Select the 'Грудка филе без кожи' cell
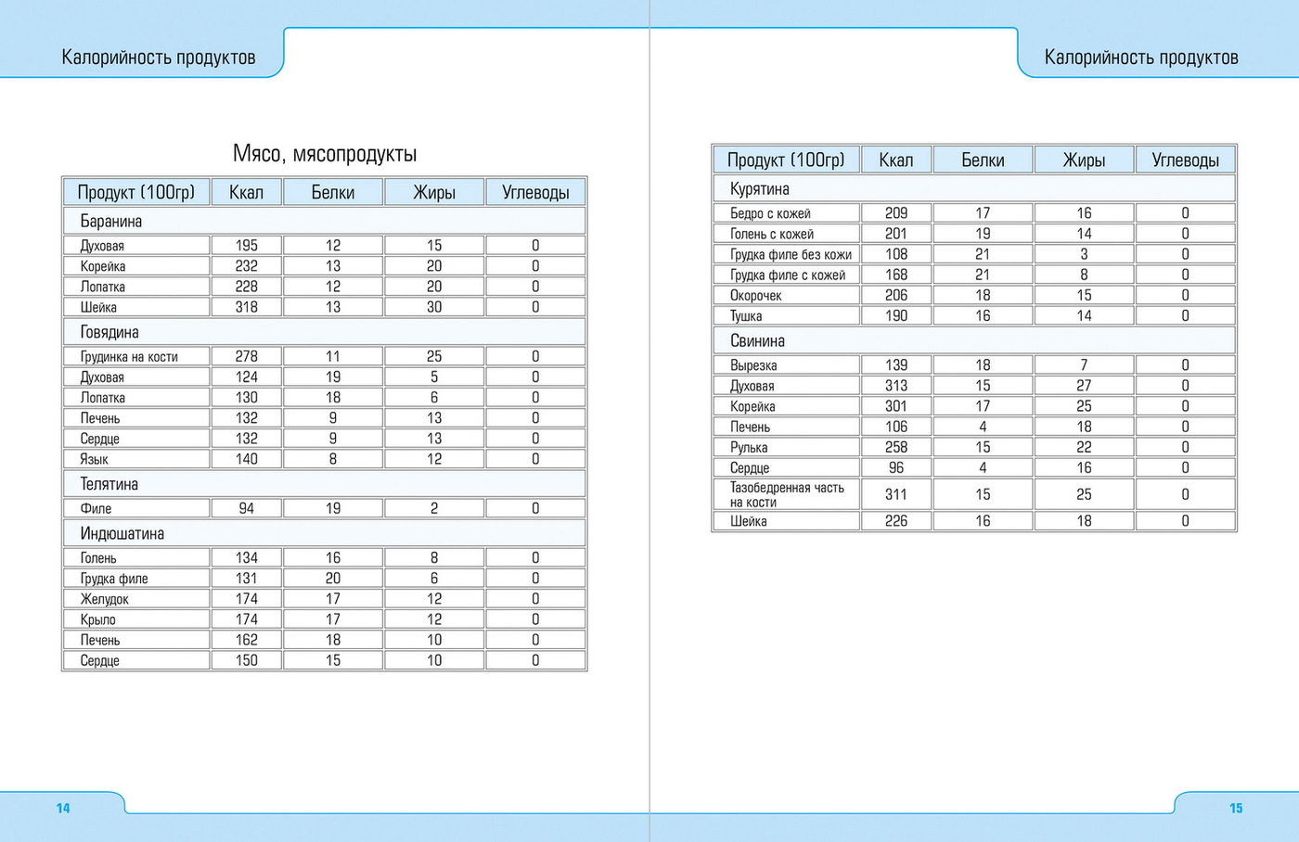The image size is (1299, 842). [791, 254]
